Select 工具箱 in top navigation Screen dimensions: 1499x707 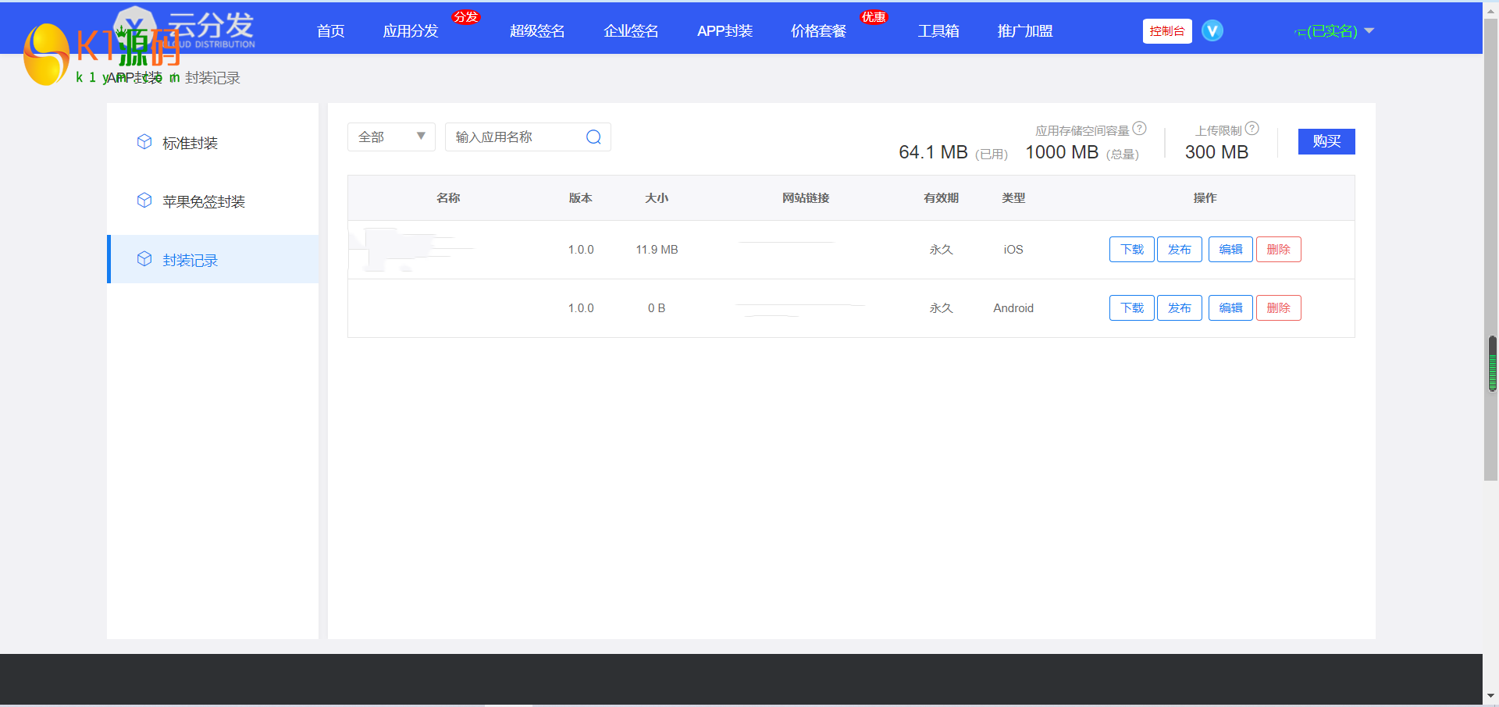pos(938,31)
